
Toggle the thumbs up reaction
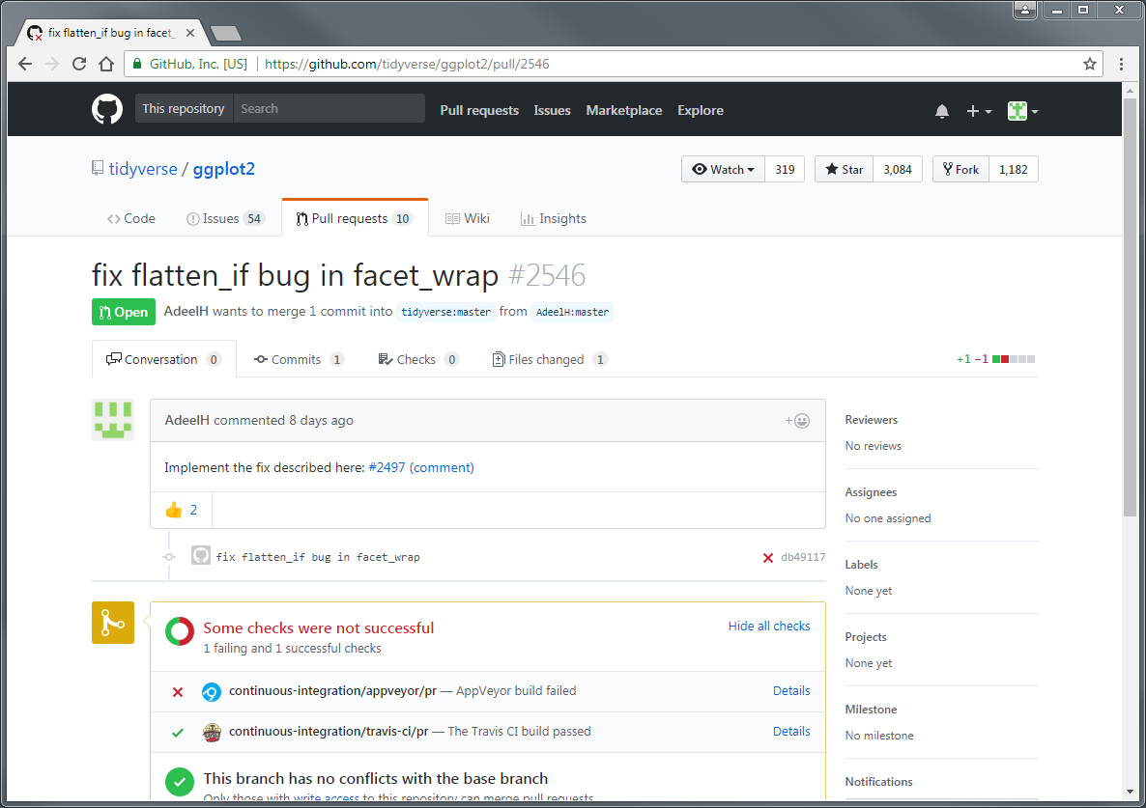click(181, 510)
